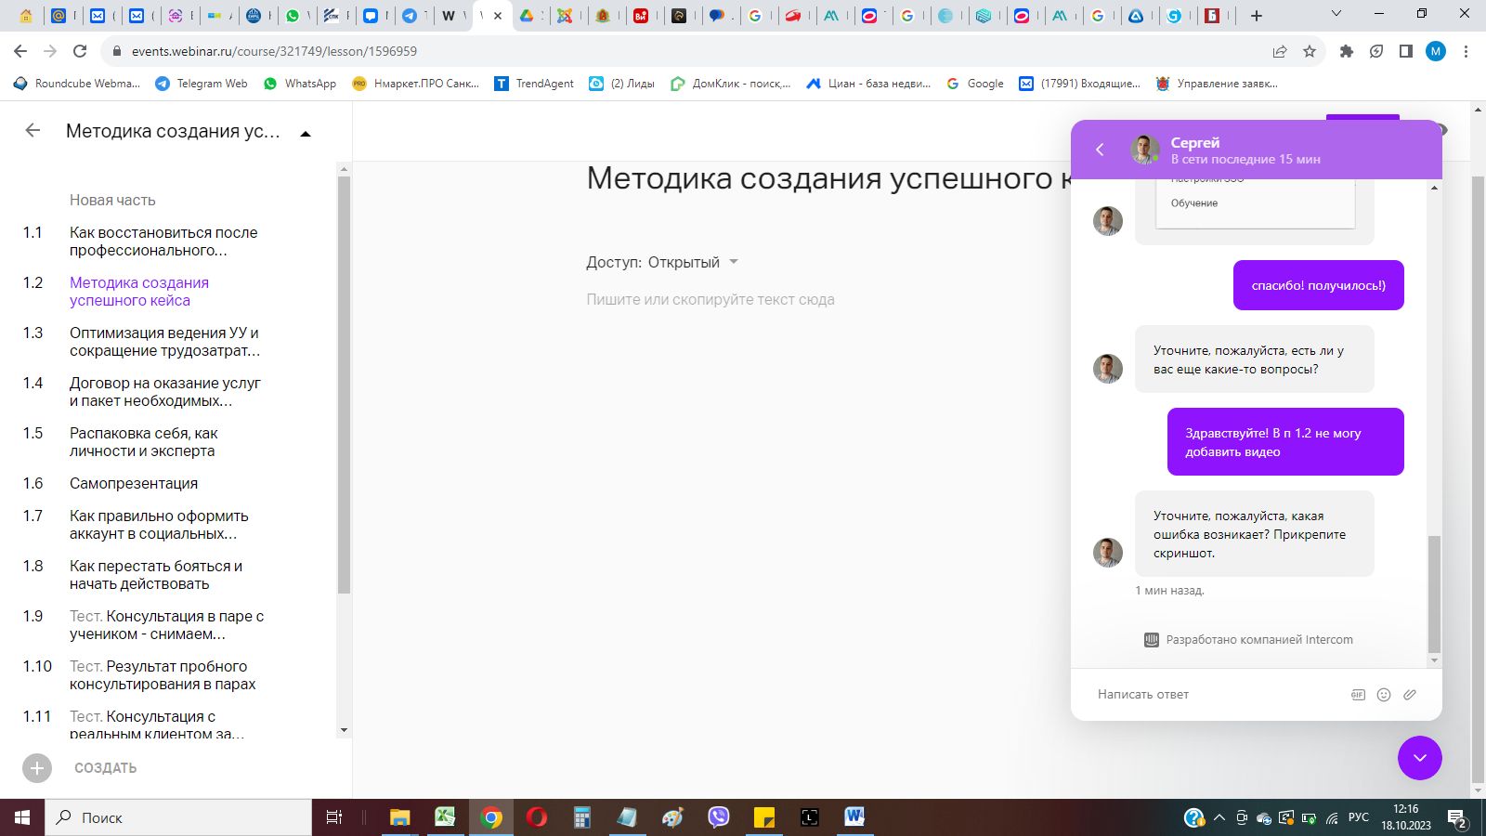This screenshot has width=1486, height=836.
Task: Collapse the chat with the round purple button
Action: pyautogui.click(x=1420, y=758)
